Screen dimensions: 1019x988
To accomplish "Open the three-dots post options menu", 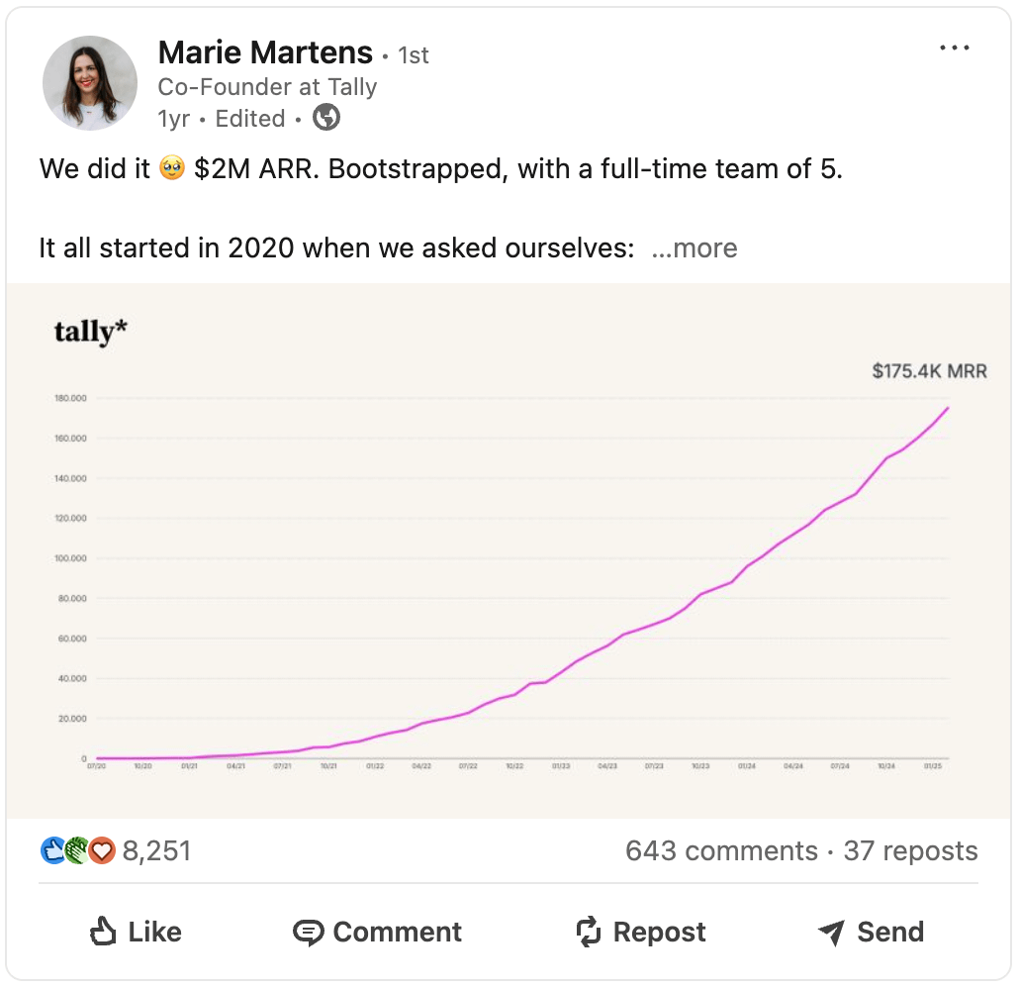I will click(954, 48).
